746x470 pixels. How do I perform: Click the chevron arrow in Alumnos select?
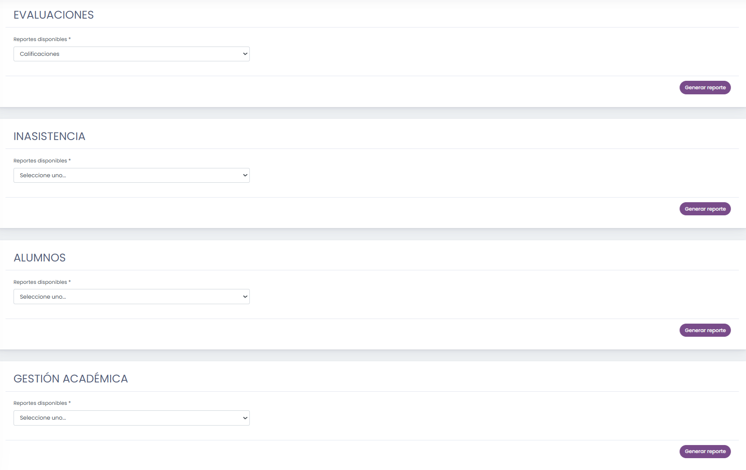(245, 297)
